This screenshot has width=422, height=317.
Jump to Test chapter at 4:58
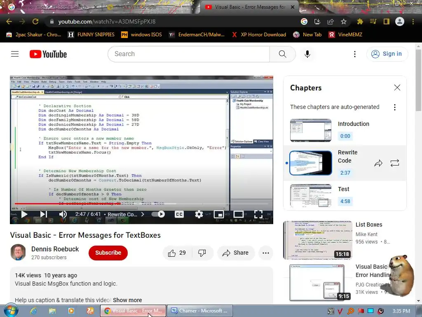[345, 195]
